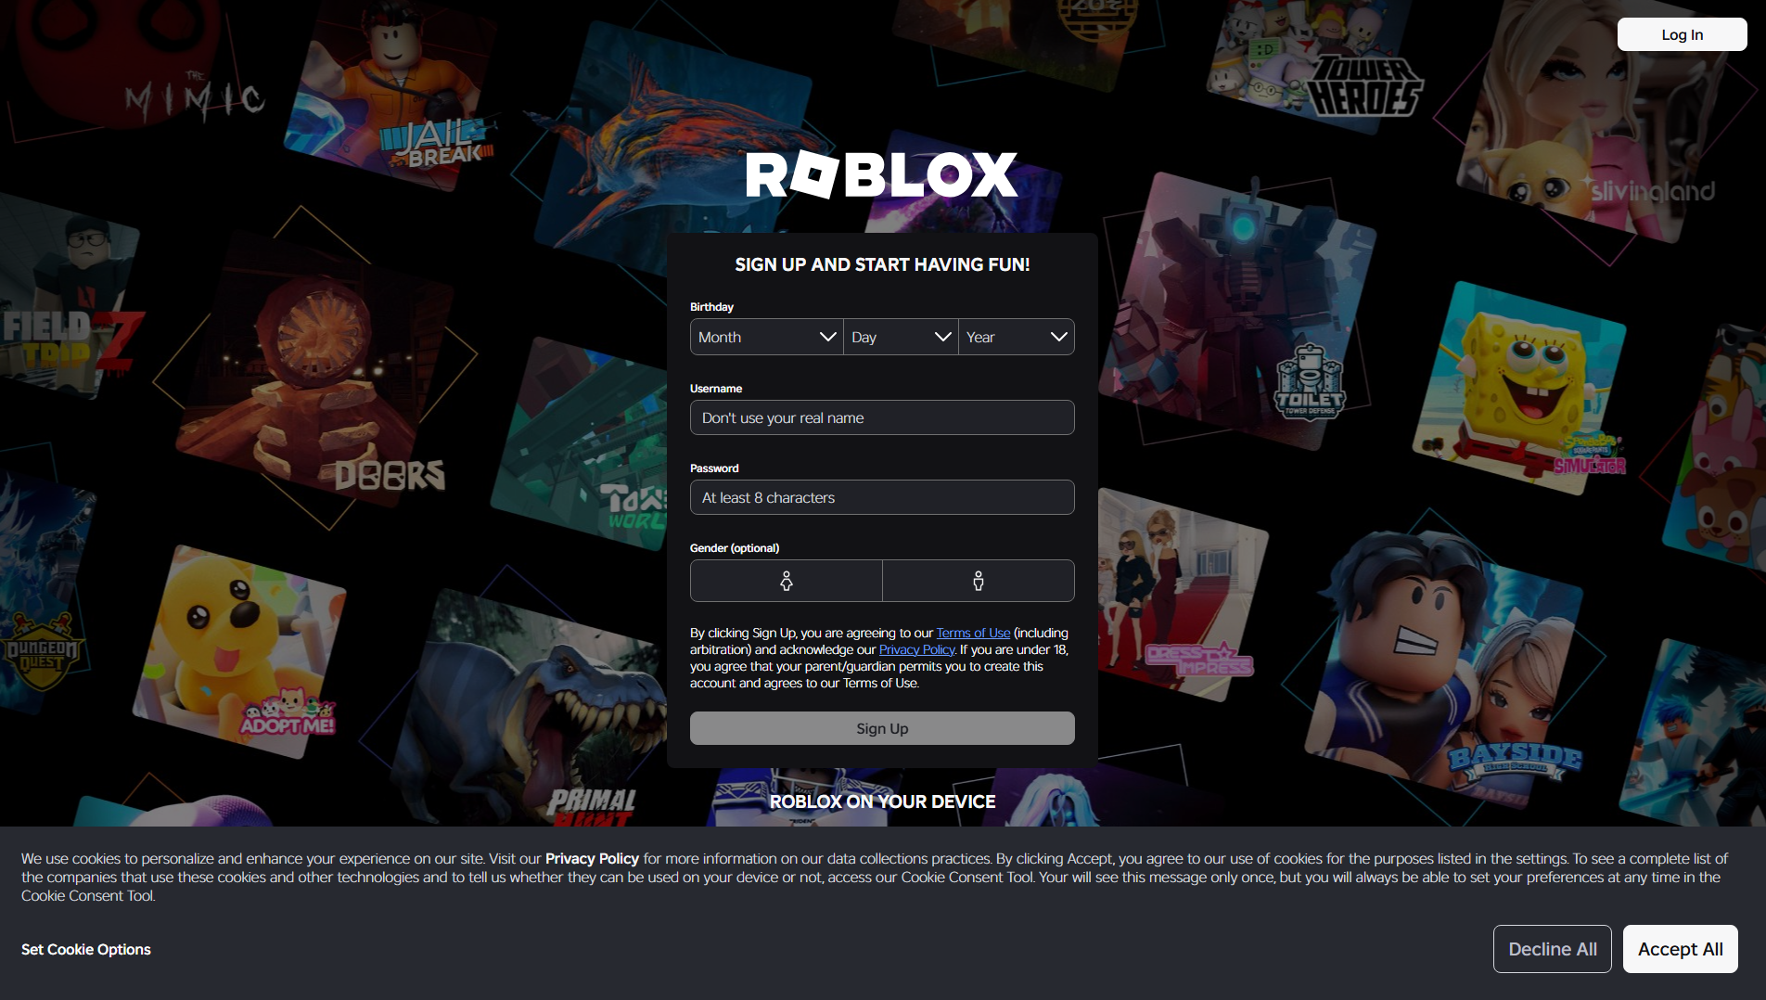Focus the Username input field

(882, 417)
